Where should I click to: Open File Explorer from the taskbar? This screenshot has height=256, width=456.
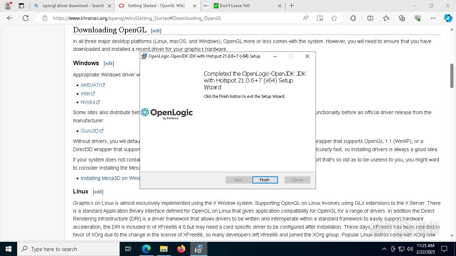[164, 249]
